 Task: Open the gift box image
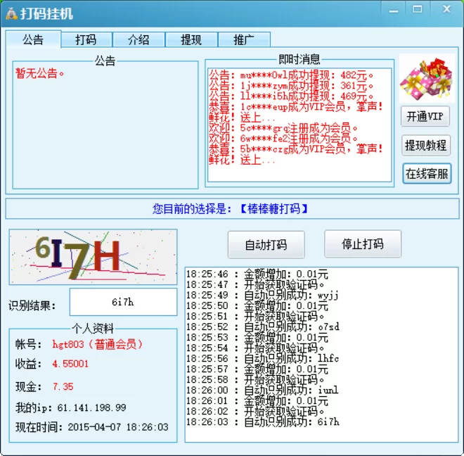pyautogui.click(x=427, y=78)
